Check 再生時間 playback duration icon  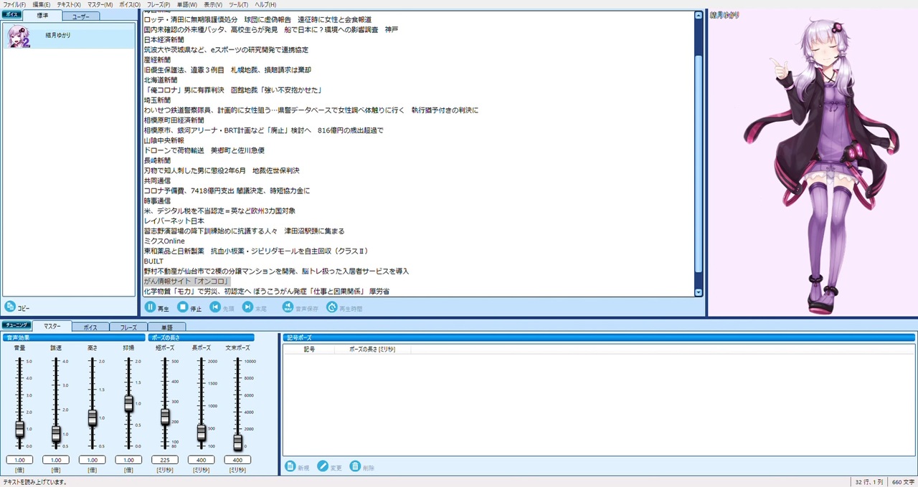tap(332, 307)
